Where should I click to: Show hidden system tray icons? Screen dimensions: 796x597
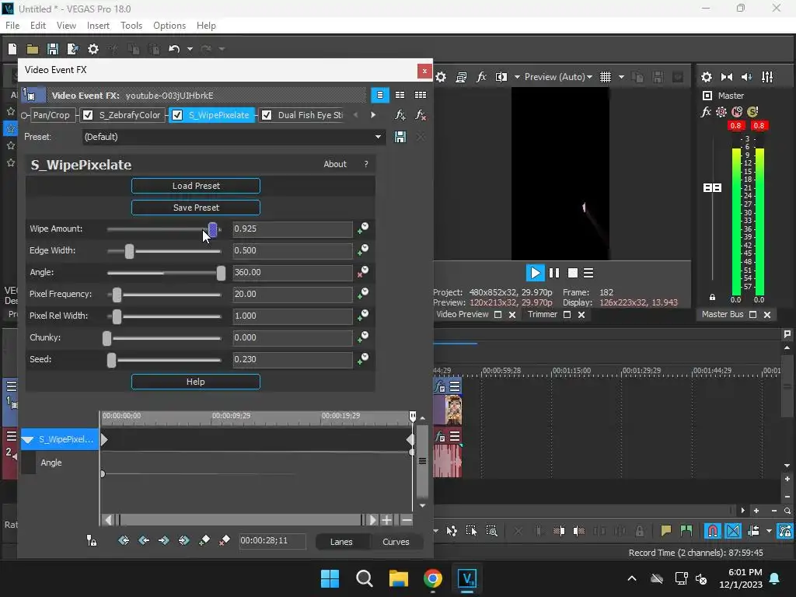point(631,578)
